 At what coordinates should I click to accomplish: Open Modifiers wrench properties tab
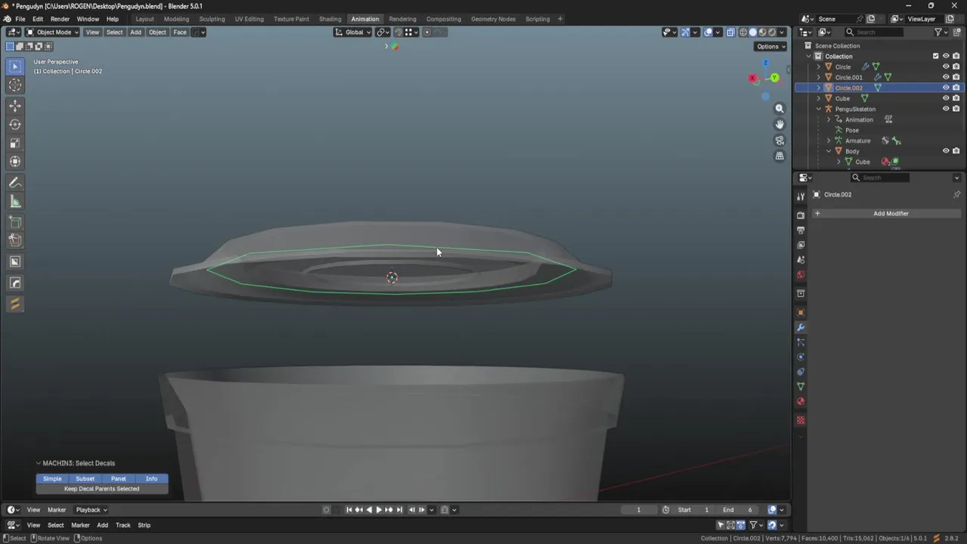801,327
